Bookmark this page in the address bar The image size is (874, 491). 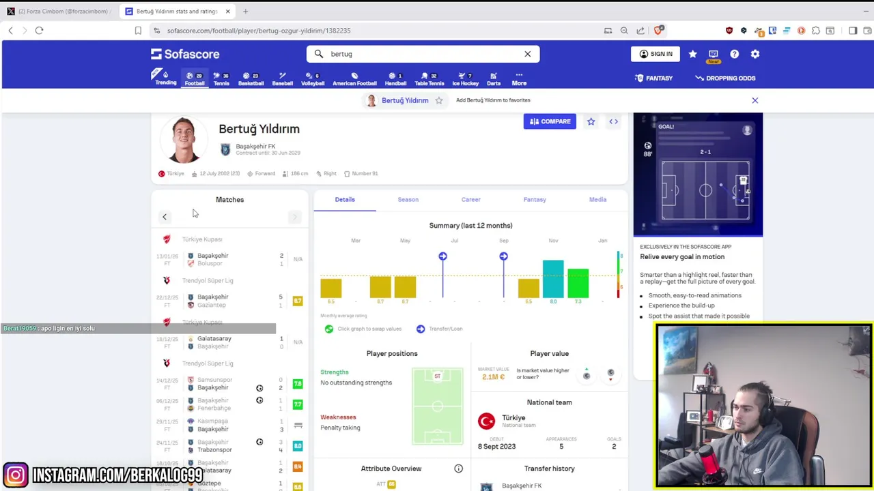[x=138, y=31]
